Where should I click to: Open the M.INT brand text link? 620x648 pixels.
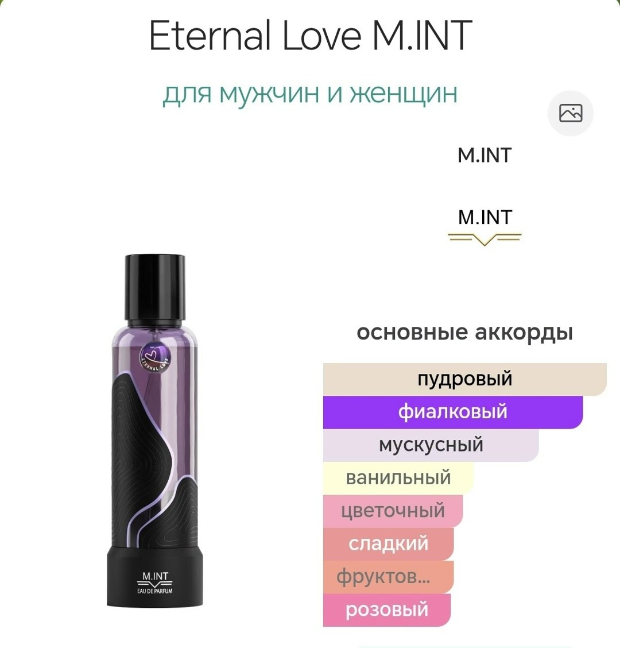point(485,155)
